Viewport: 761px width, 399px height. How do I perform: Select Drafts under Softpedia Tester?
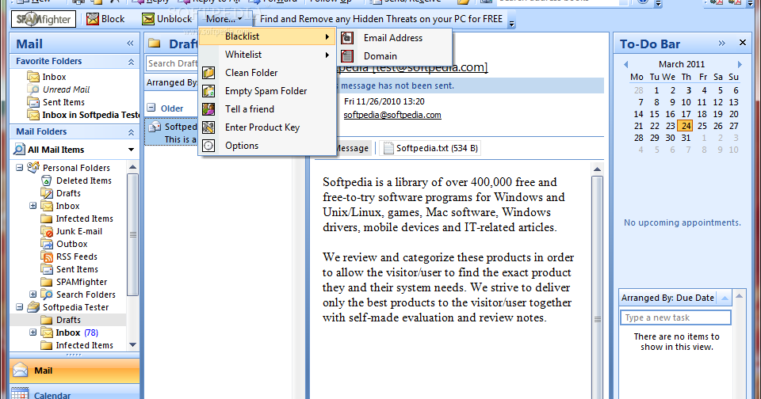coord(68,320)
